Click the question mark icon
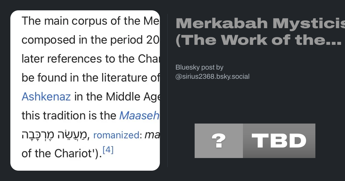Image resolution: width=345 pixels, height=181 pixels. (x=218, y=141)
